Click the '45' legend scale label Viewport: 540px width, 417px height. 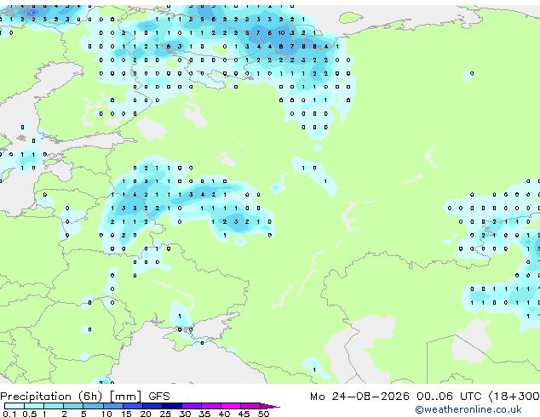coord(244,414)
